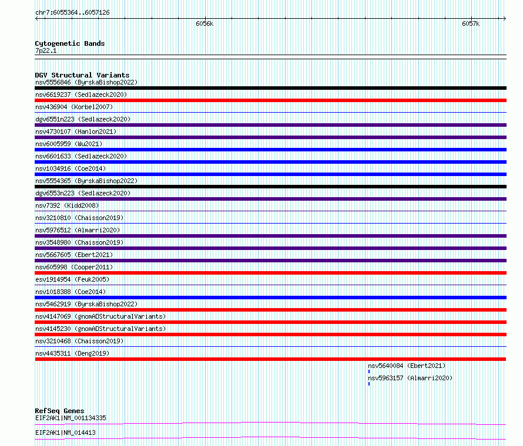523x446 pixels.
Task: Click the nsv6619237 (Sedlazeck2020) label
Action: click(81, 94)
